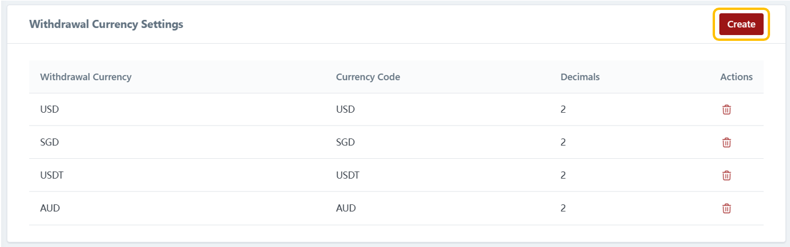Screen dimensions: 790x247
Task: Click the Currency Code column header
Action: pos(368,77)
